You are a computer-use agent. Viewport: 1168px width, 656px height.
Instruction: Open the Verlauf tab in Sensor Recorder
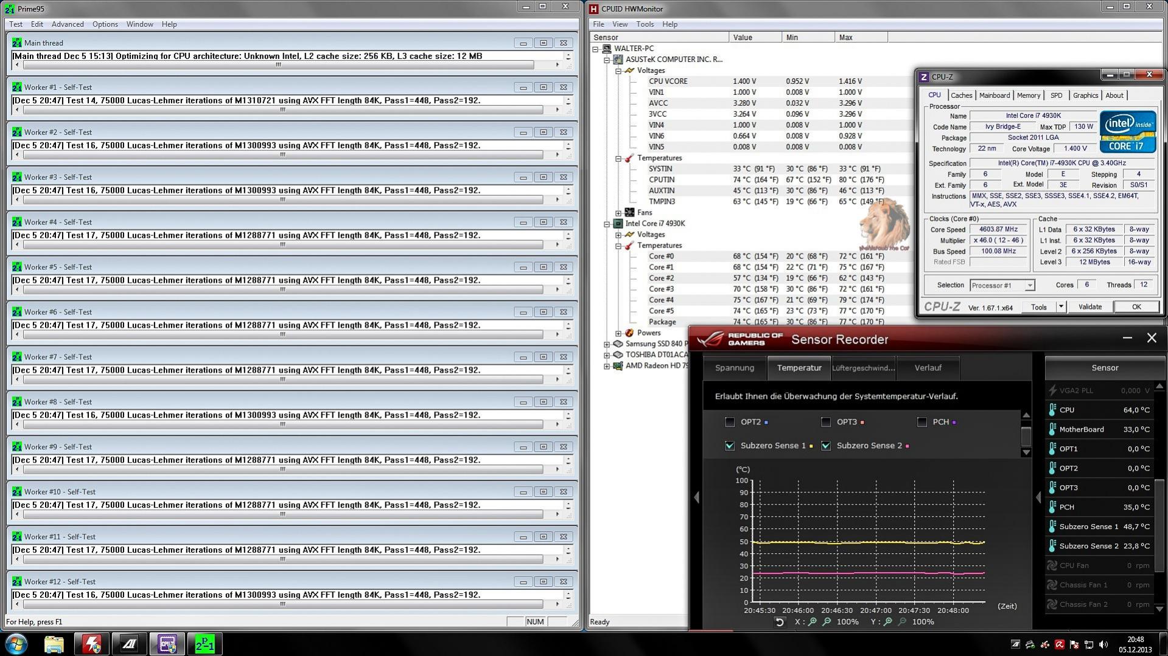(928, 368)
